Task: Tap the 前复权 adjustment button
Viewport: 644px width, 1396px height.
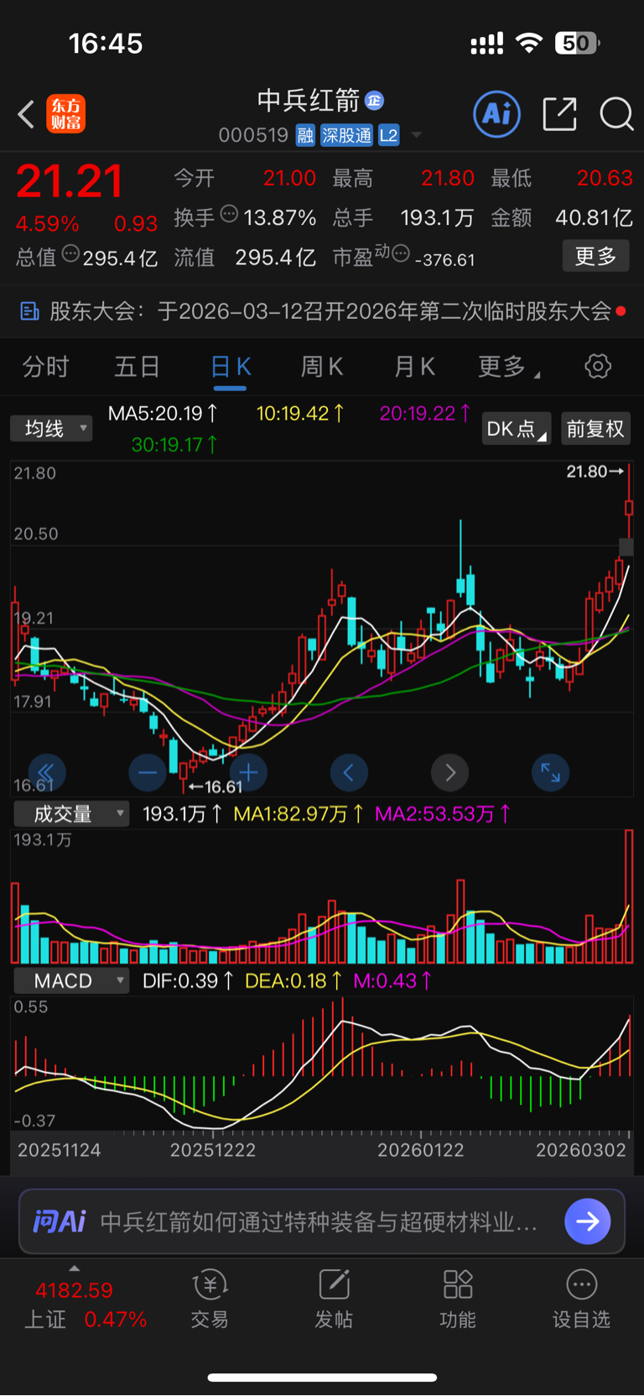Action: pyautogui.click(x=595, y=429)
